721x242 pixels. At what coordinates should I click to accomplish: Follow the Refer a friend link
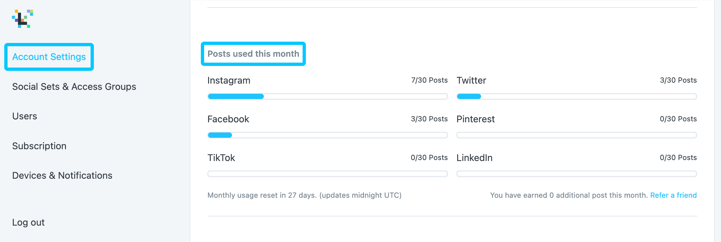[673, 195]
